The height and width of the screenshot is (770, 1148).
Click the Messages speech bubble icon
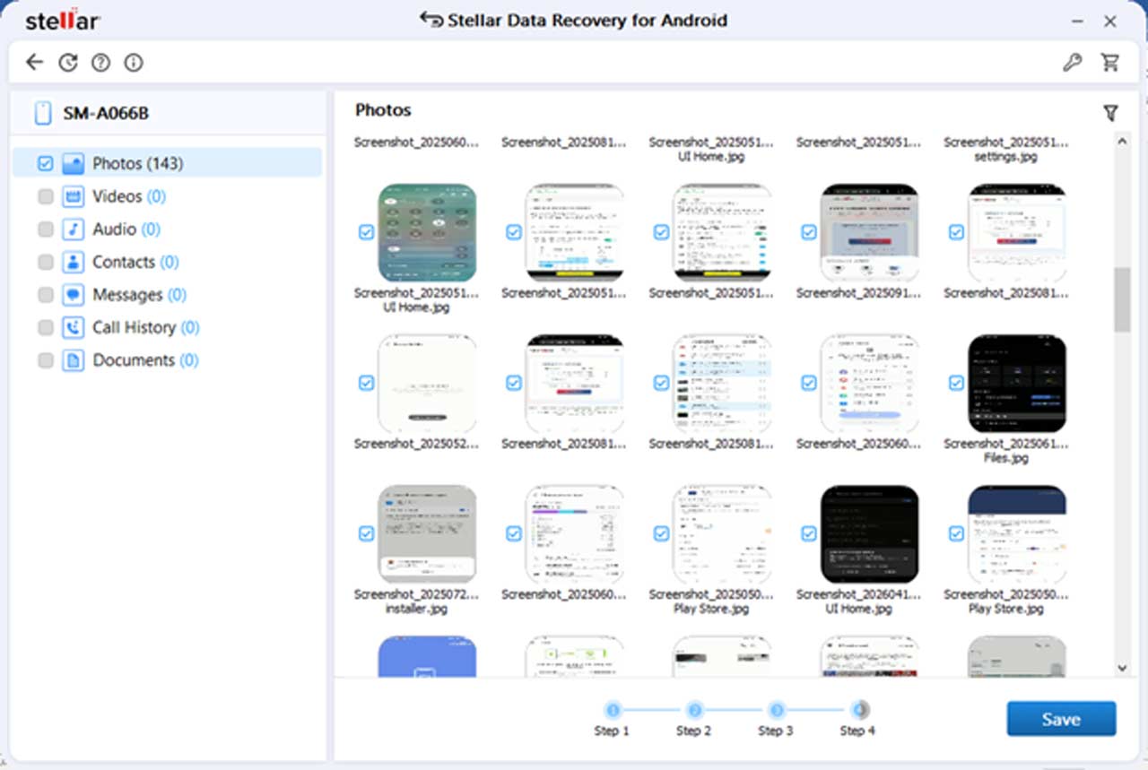(x=73, y=295)
